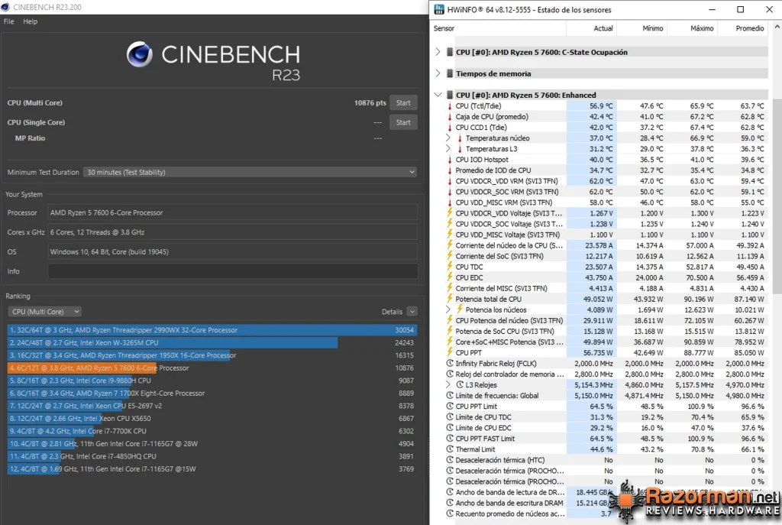Click the HWiNFO vertical scrollbar thumb
This screenshot has width=782, height=525.
(777, 195)
